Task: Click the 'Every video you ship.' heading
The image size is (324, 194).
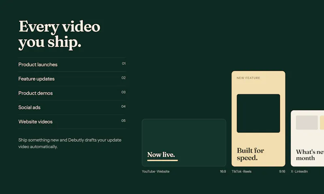Action: coord(59,35)
